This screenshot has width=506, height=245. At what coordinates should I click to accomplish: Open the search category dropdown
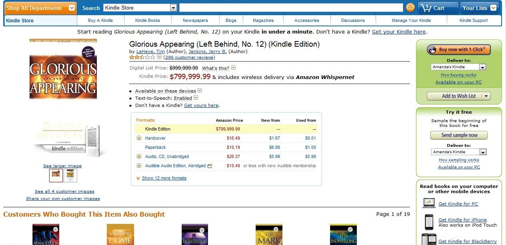[173, 8]
